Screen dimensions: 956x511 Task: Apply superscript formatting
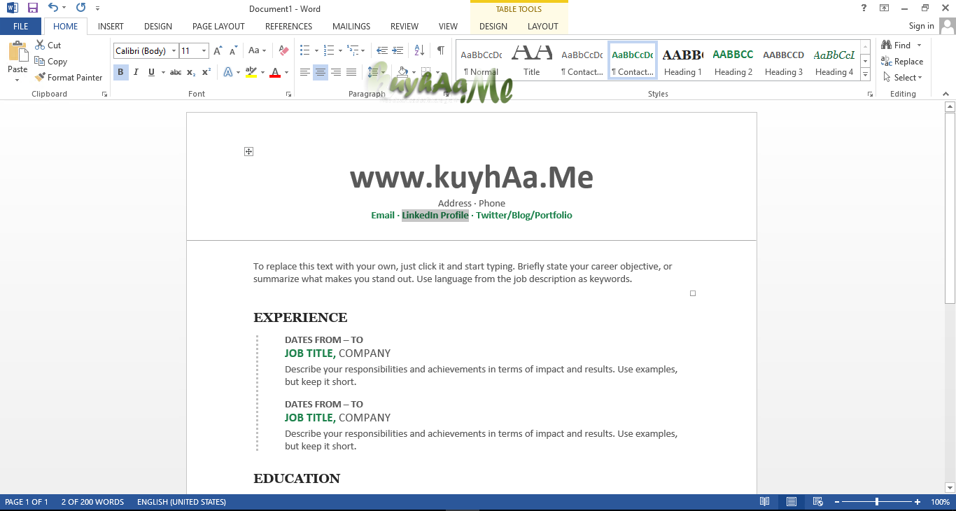coord(206,72)
